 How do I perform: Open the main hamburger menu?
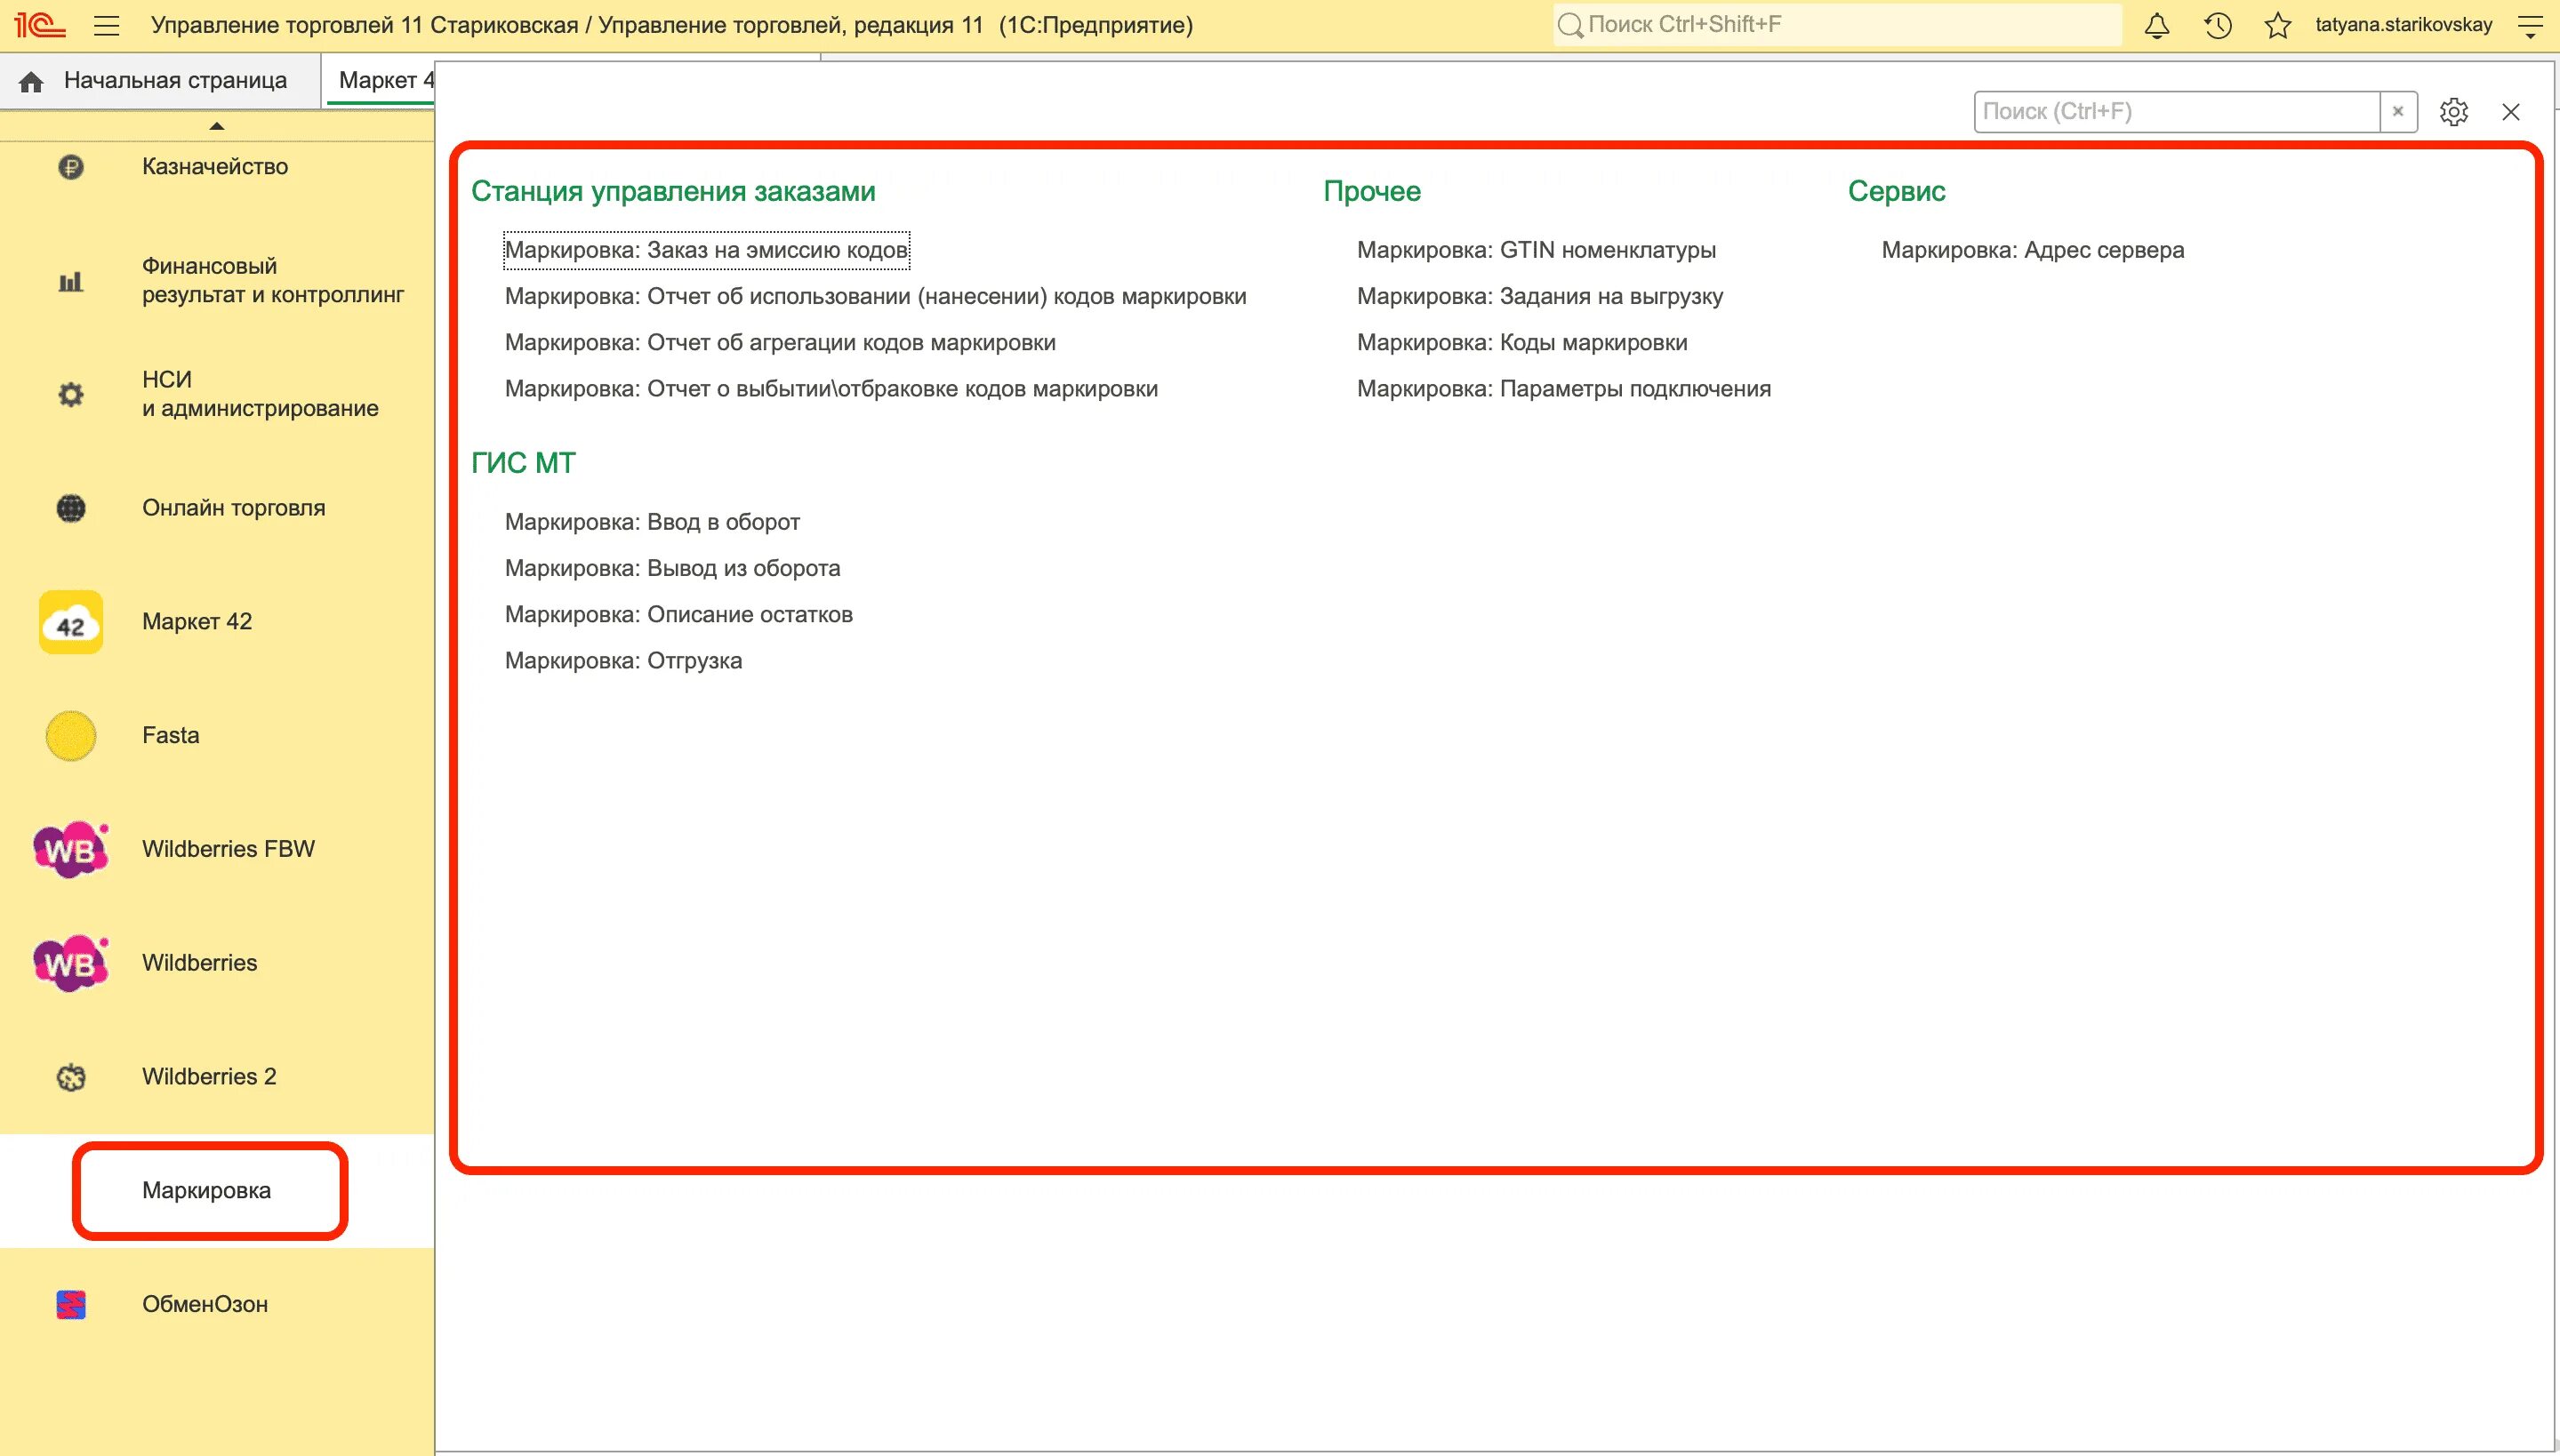(x=106, y=25)
